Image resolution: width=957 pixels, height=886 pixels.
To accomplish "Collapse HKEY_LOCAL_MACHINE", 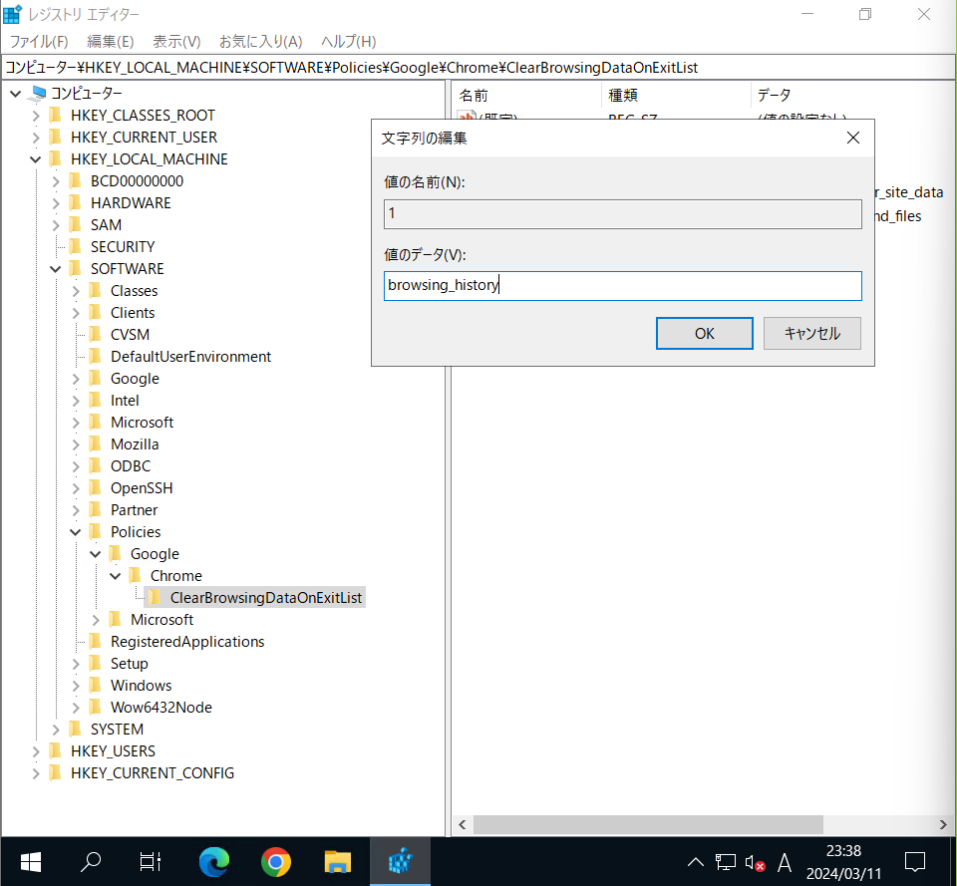I will coord(36,159).
